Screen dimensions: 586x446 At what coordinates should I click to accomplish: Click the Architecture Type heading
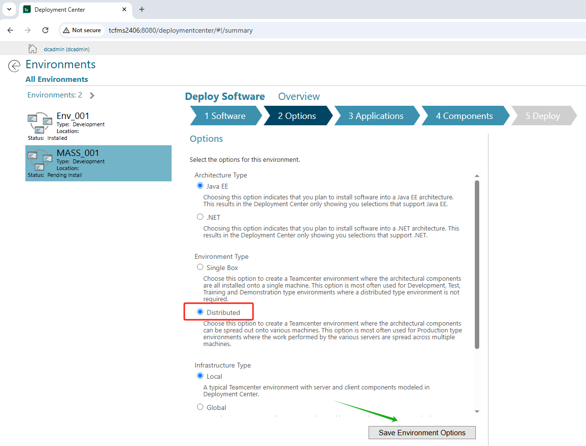coord(221,175)
